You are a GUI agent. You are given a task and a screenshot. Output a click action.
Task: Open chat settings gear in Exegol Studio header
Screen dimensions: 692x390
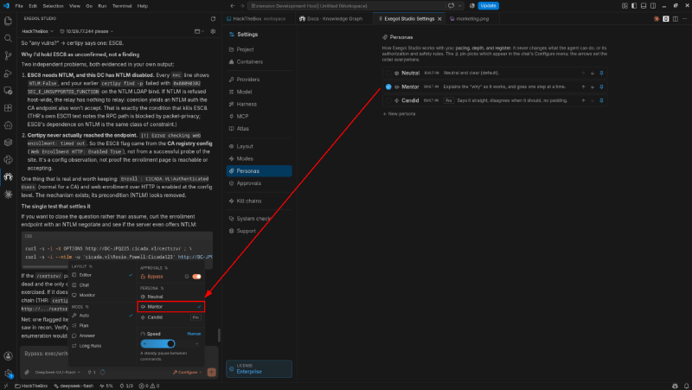click(213, 31)
